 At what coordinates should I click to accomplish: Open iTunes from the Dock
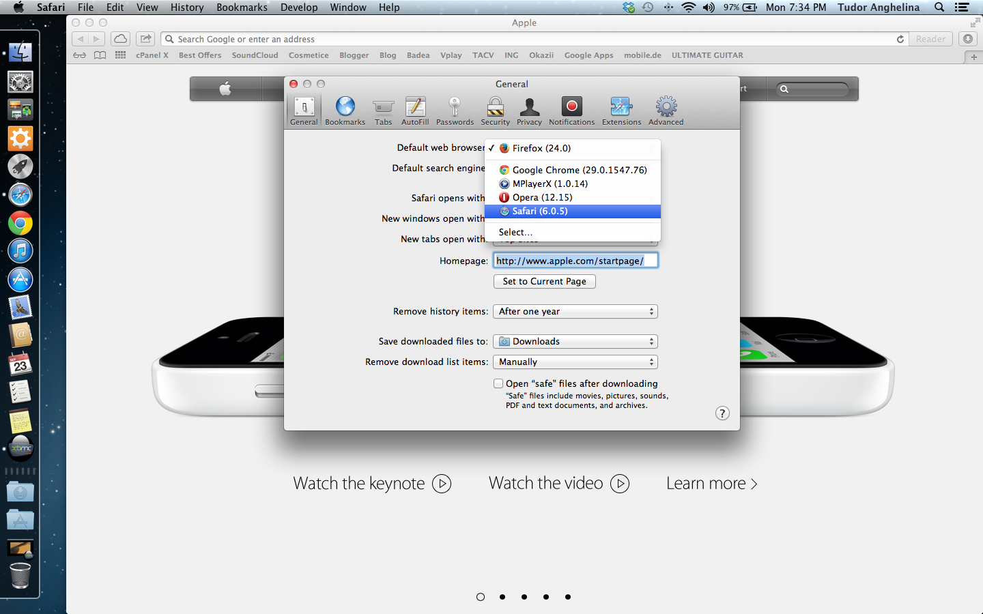pyautogui.click(x=20, y=251)
